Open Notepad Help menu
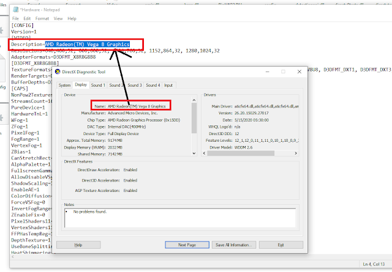The height and width of the screenshot is (272, 392). [72, 18]
